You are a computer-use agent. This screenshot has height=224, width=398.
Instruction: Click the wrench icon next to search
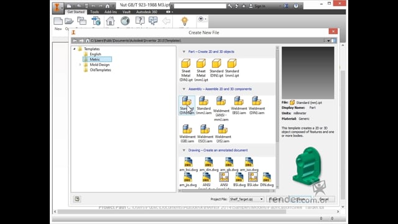(229, 6)
